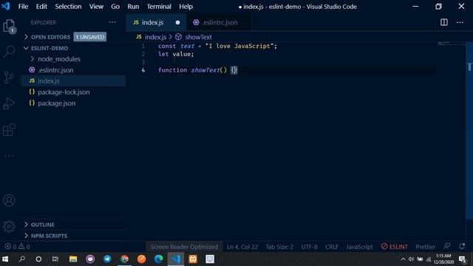Viewport: 473px width, 266px height.
Task: Click the 1 UNSAVED badge
Action: (90, 37)
